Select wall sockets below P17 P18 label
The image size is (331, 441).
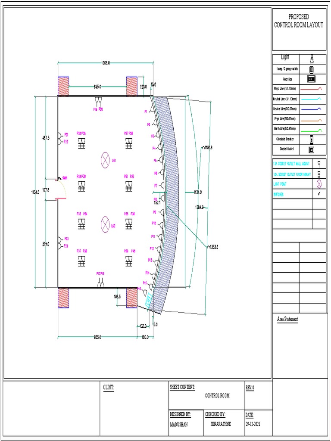tap(101, 283)
